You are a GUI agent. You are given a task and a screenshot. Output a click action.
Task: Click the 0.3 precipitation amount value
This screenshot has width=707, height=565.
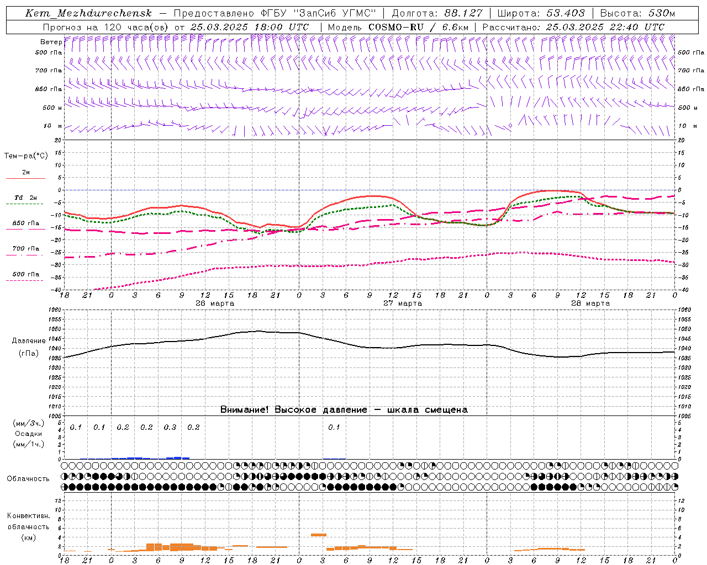click(x=170, y=428)
